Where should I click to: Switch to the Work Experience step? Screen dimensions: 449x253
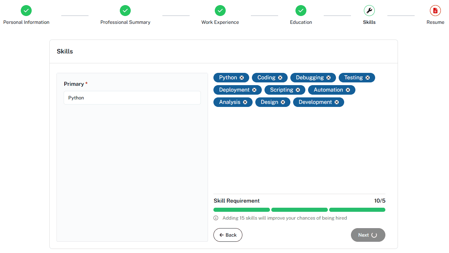[x=220, y=11]
